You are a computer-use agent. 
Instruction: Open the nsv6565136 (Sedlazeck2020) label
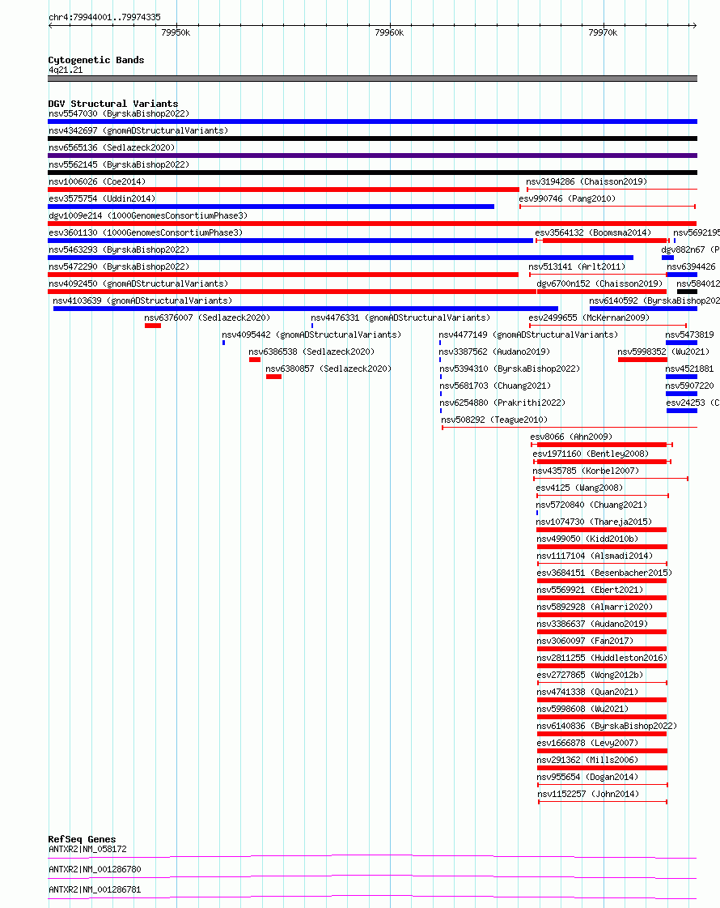(112, 147)
